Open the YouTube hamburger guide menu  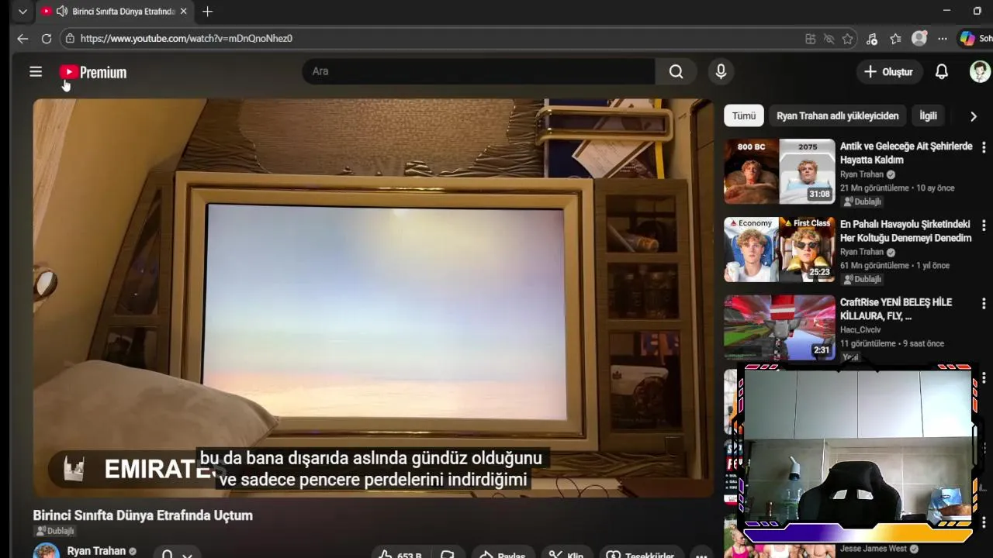click(x=36, y=72)
